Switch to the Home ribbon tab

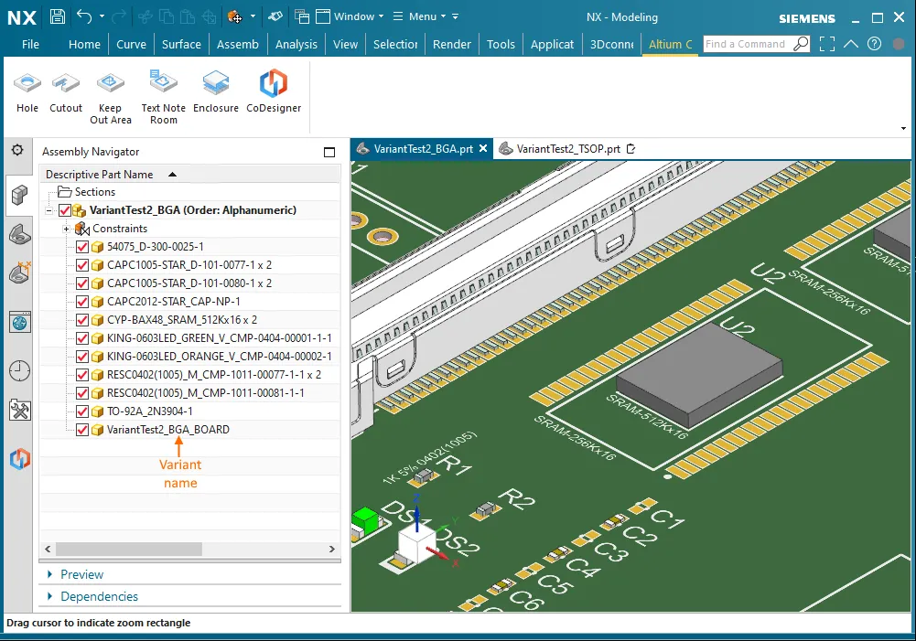pyautogui.click(x=84, y=45)
